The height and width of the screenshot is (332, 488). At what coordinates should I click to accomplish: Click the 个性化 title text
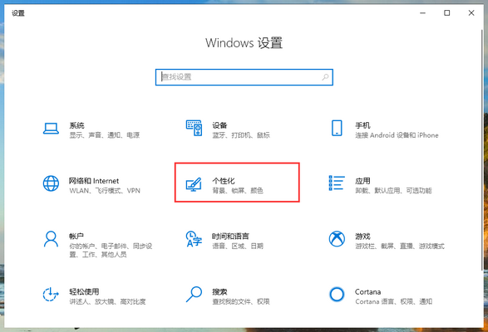(x=224, y=181)
